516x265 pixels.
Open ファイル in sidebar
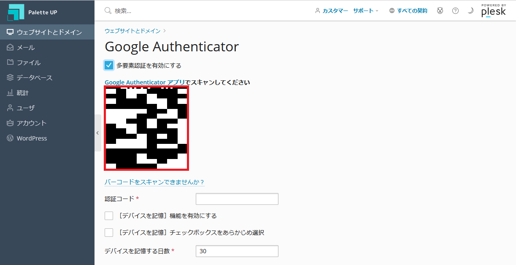click(x=47, y=62)
